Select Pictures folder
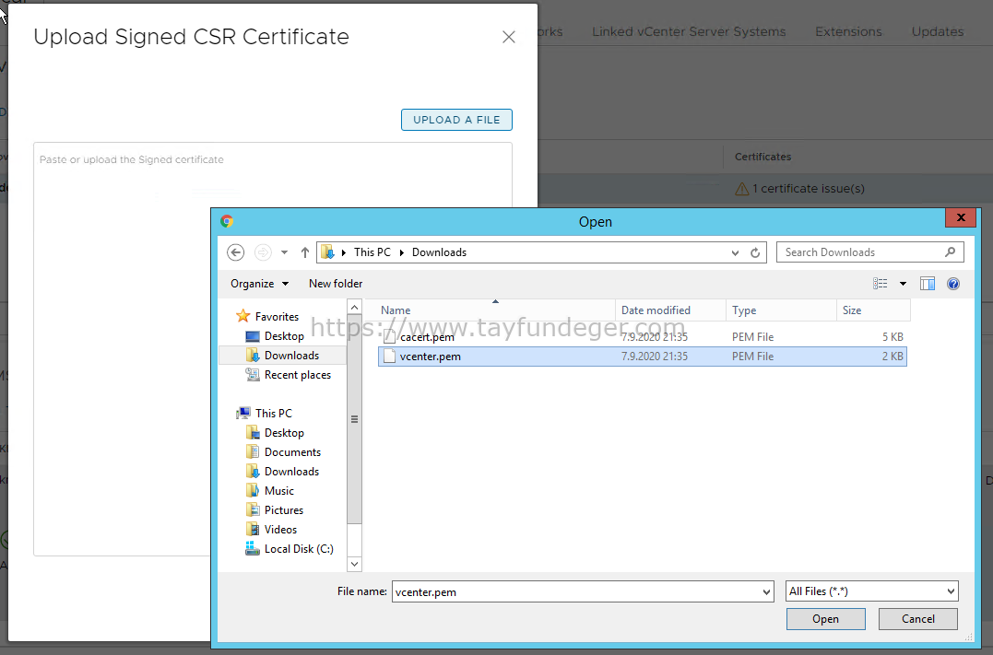This screenshot has width=993, height=655. pos(284,510)
